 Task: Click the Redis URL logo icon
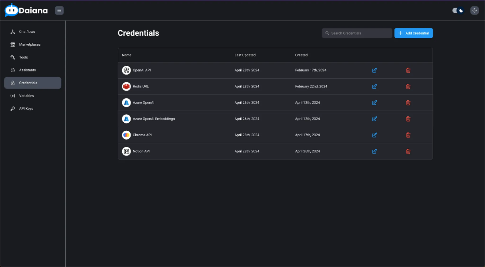click(126, 87)
